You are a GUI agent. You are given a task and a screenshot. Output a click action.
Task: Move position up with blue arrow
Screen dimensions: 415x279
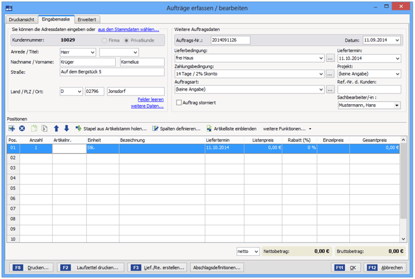[56, 128]
